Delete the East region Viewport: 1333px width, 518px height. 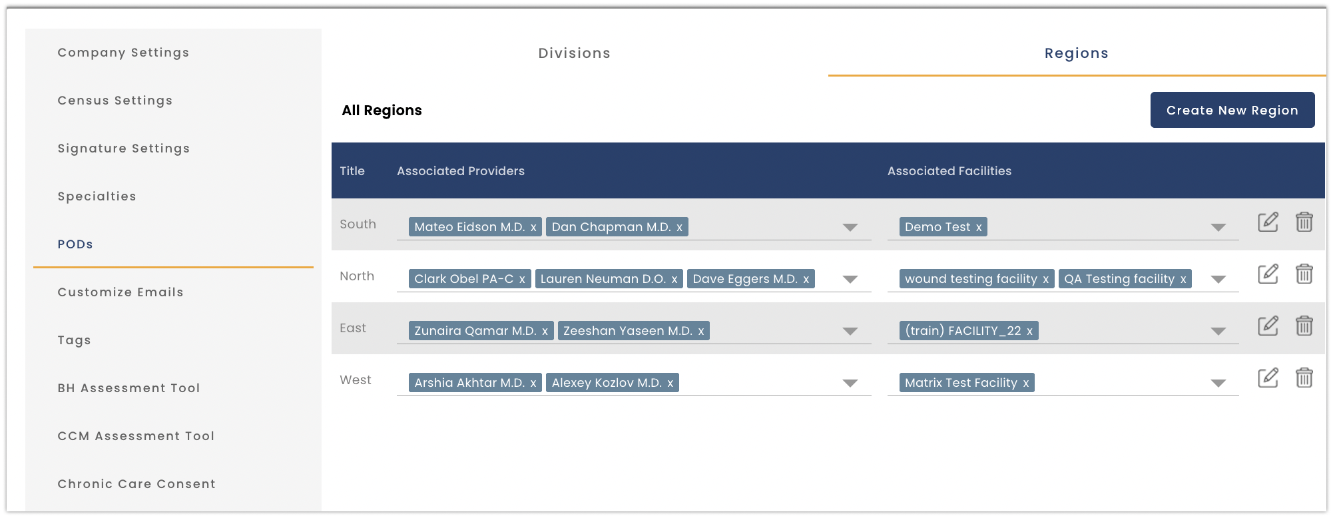click(x=1304, y=326)
